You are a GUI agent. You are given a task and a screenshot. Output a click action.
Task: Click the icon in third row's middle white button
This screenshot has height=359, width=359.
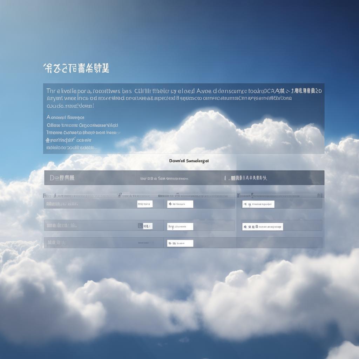click(x=170, y=243)
